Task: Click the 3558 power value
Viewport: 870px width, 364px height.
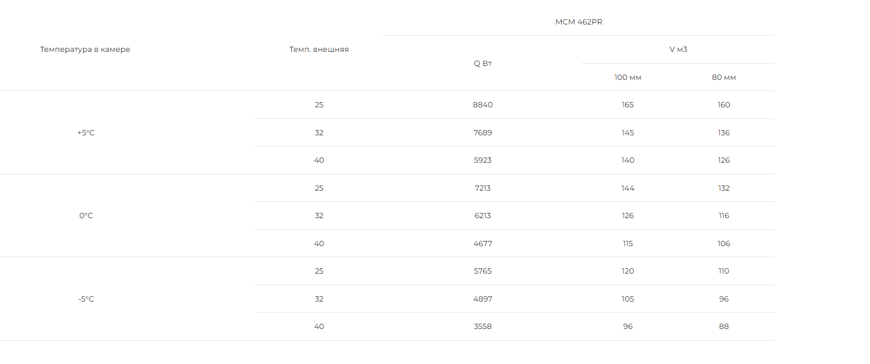Action: pyautogui.click(x=483, y=327)
